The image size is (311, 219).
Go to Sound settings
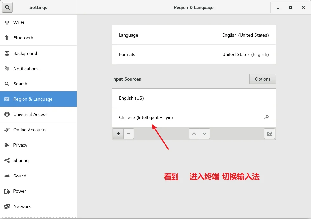[x=38, y=176]
